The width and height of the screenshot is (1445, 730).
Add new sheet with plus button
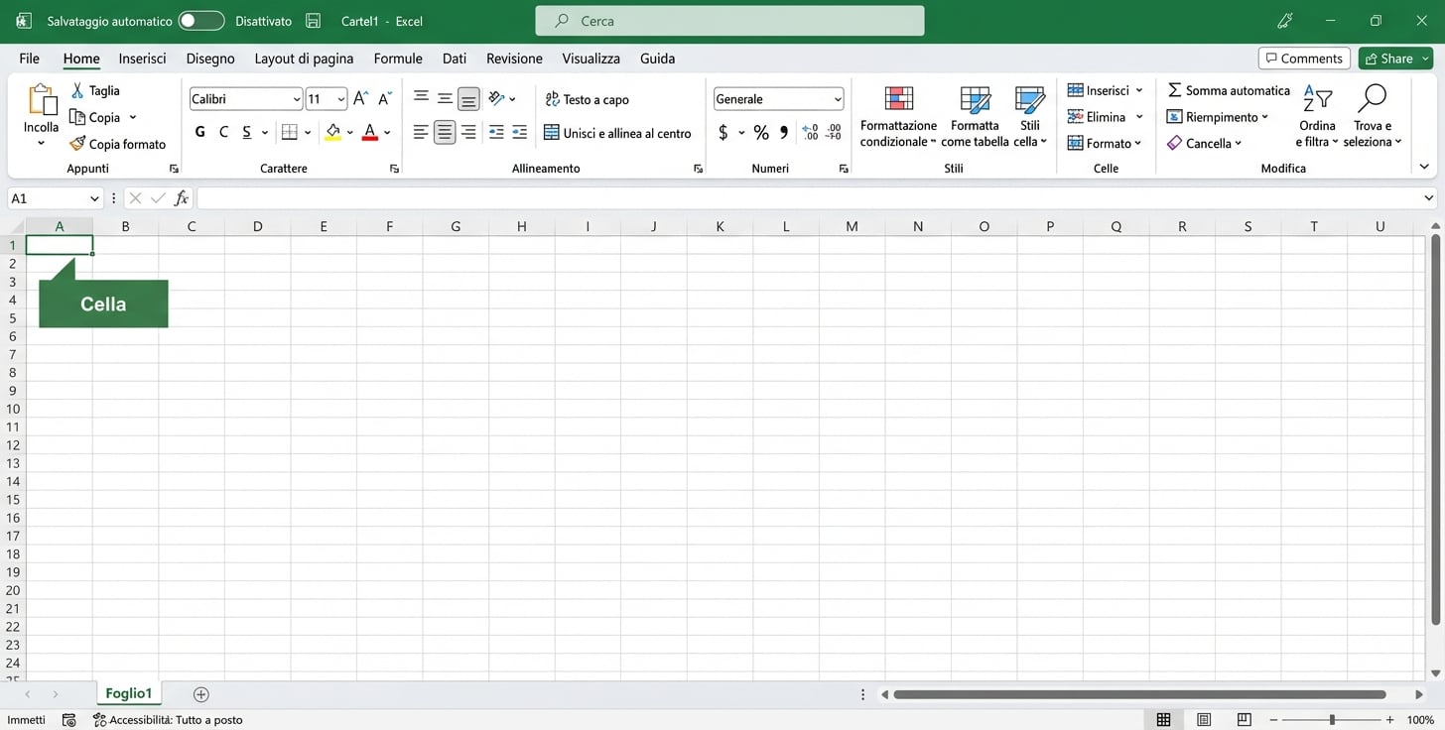click(201, 694)
